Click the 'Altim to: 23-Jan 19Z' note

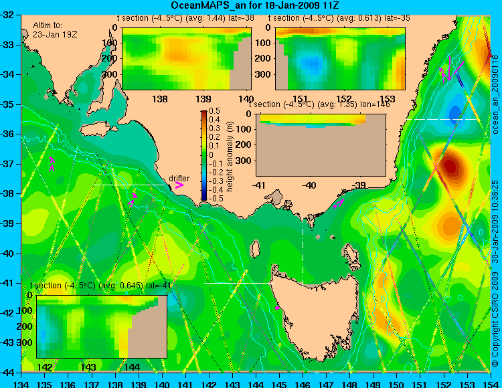(55, 29)
